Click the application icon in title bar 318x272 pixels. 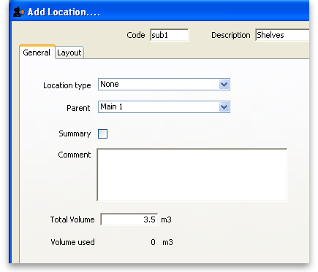click(x=19, y=12)
